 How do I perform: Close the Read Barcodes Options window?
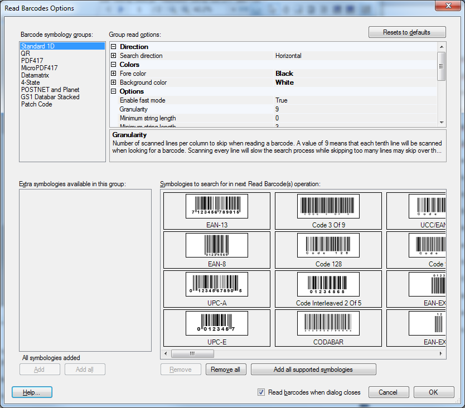[448, 6]
